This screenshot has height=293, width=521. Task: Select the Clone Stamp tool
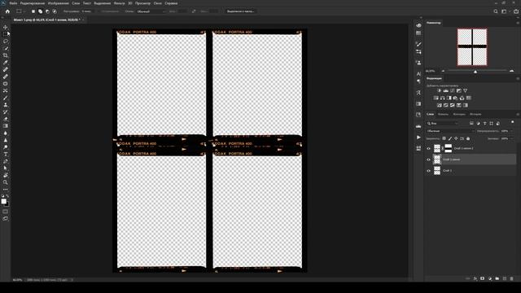coord(6,105)
